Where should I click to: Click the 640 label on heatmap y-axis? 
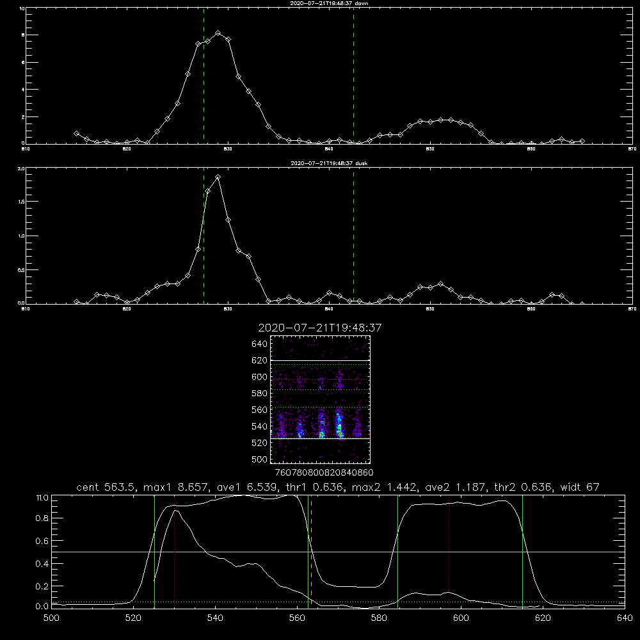point(260,344)
